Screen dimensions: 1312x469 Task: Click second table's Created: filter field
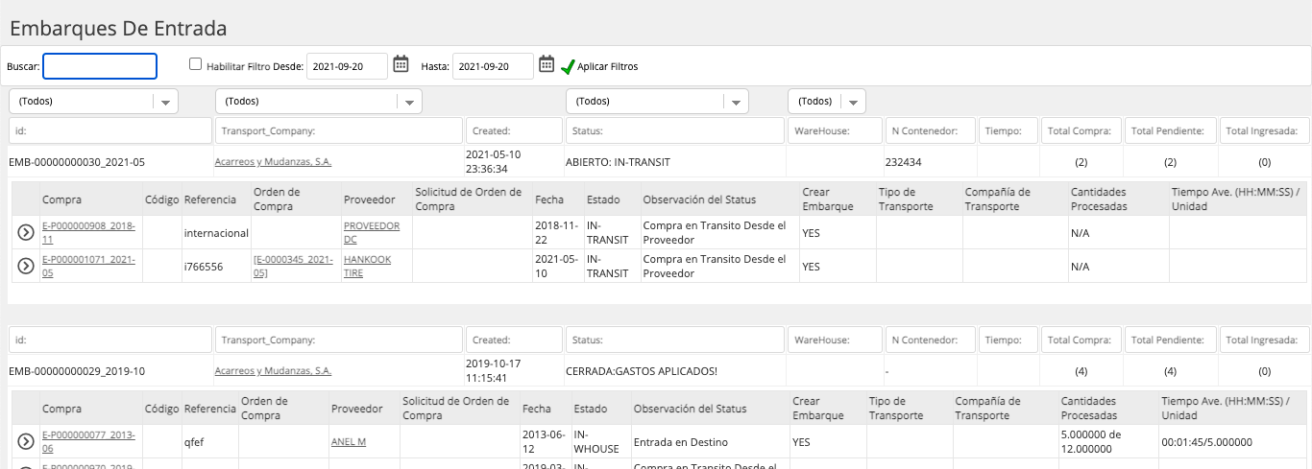pyautogui.click(x=514, y=340)
